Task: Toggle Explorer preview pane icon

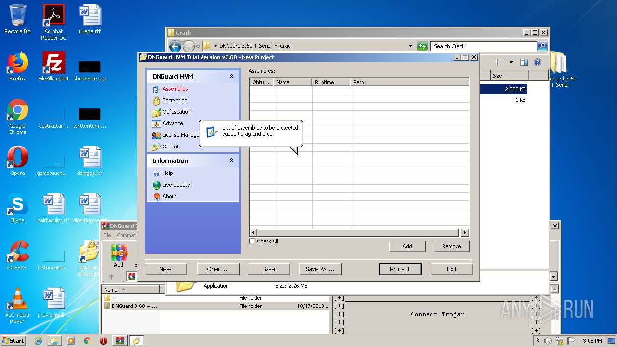Action: (524, 62)
